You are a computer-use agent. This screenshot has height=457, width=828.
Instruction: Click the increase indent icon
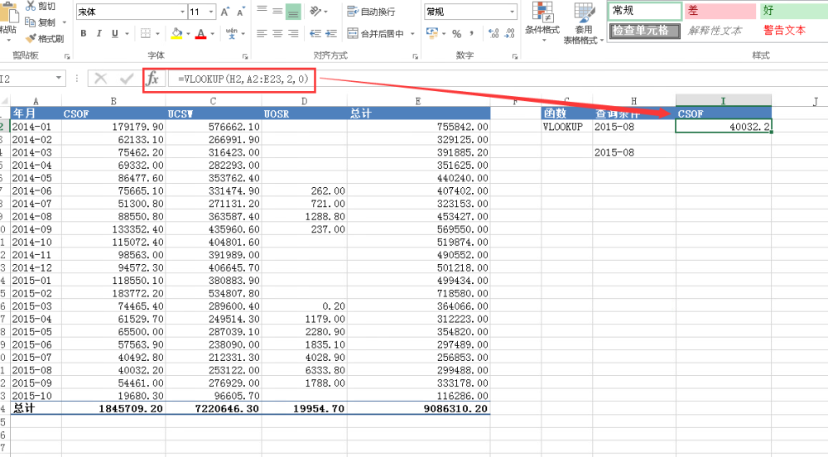coord(331,33)
